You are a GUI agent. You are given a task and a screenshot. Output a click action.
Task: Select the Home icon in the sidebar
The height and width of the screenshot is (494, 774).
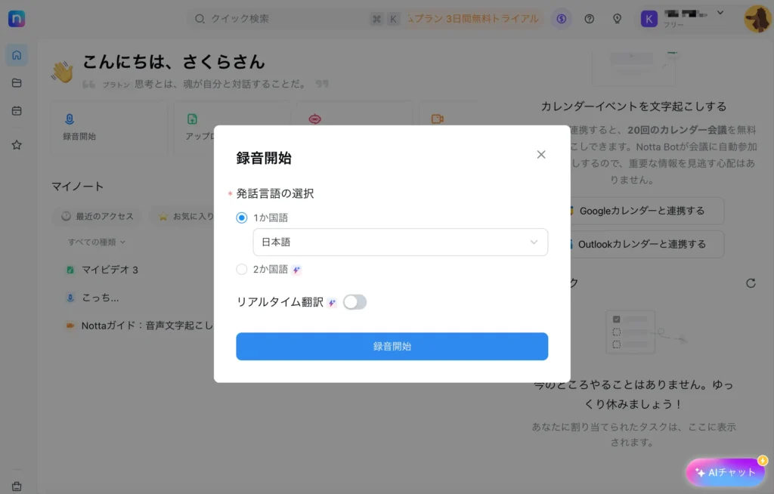[17, 54]
